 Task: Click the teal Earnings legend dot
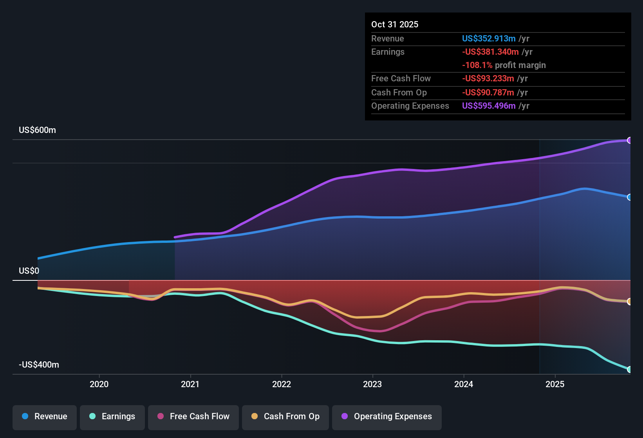pos(92,416)
